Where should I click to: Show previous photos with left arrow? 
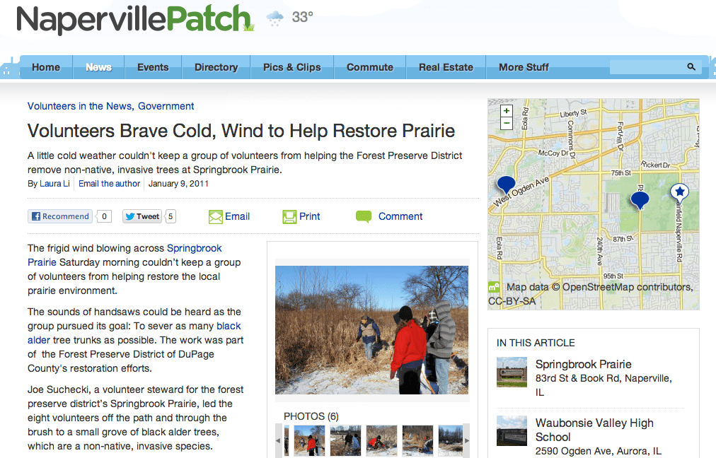pos(278,440)
